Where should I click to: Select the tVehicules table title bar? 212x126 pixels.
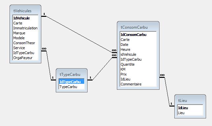pos(25,11)
